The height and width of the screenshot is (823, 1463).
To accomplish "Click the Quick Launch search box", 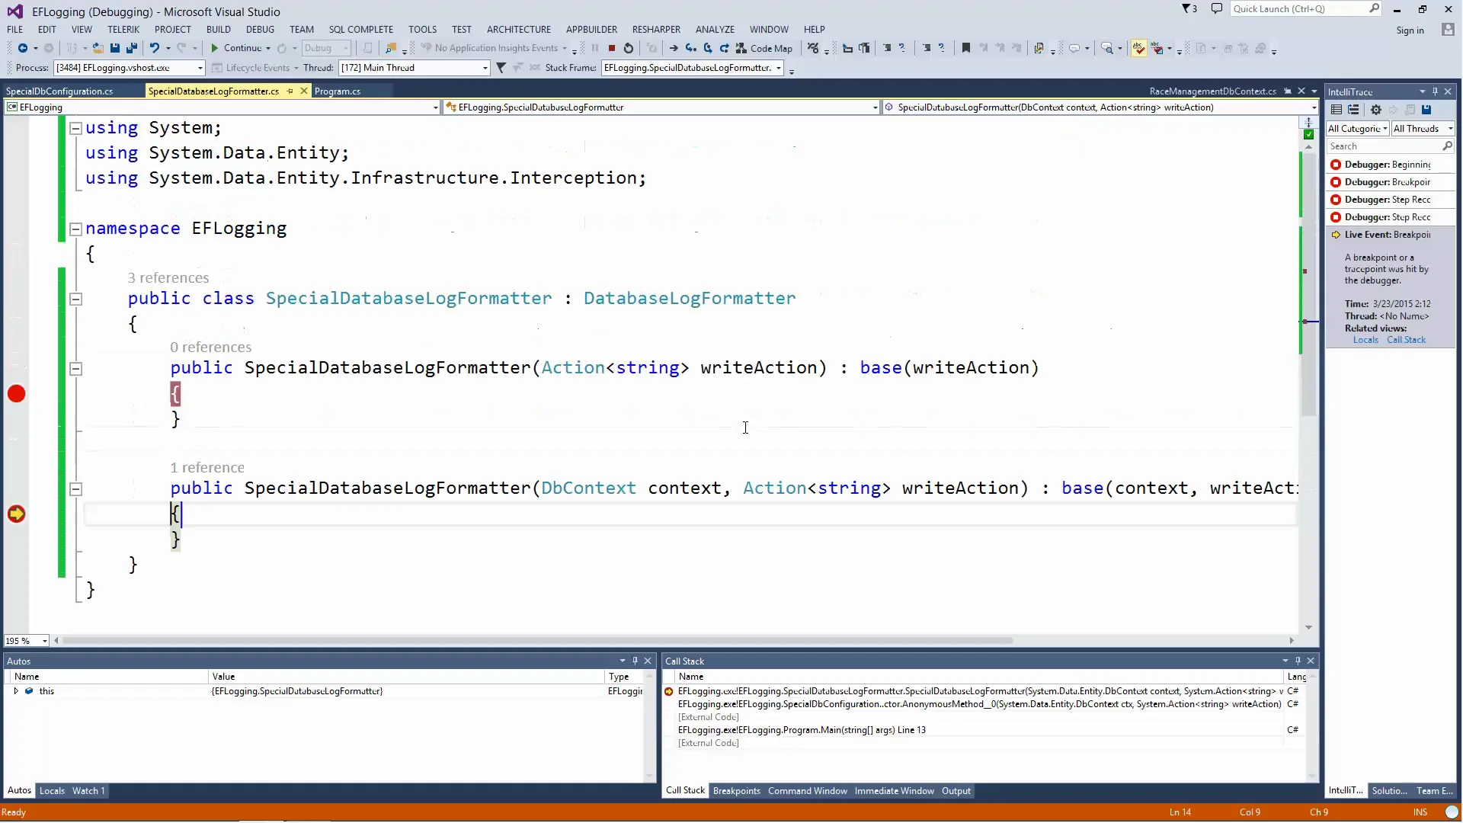I will (x=1303, y=8).
